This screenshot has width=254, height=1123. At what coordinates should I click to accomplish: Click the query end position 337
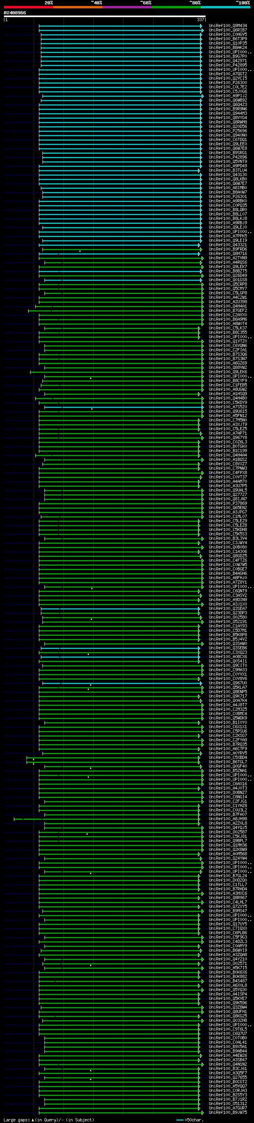(200, 20)
